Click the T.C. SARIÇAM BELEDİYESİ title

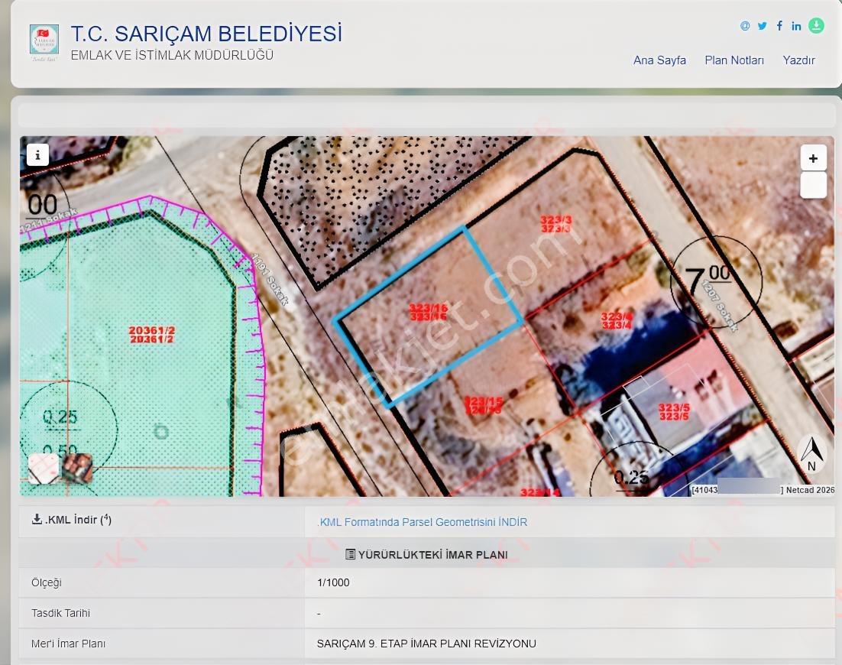coord(206,34)
